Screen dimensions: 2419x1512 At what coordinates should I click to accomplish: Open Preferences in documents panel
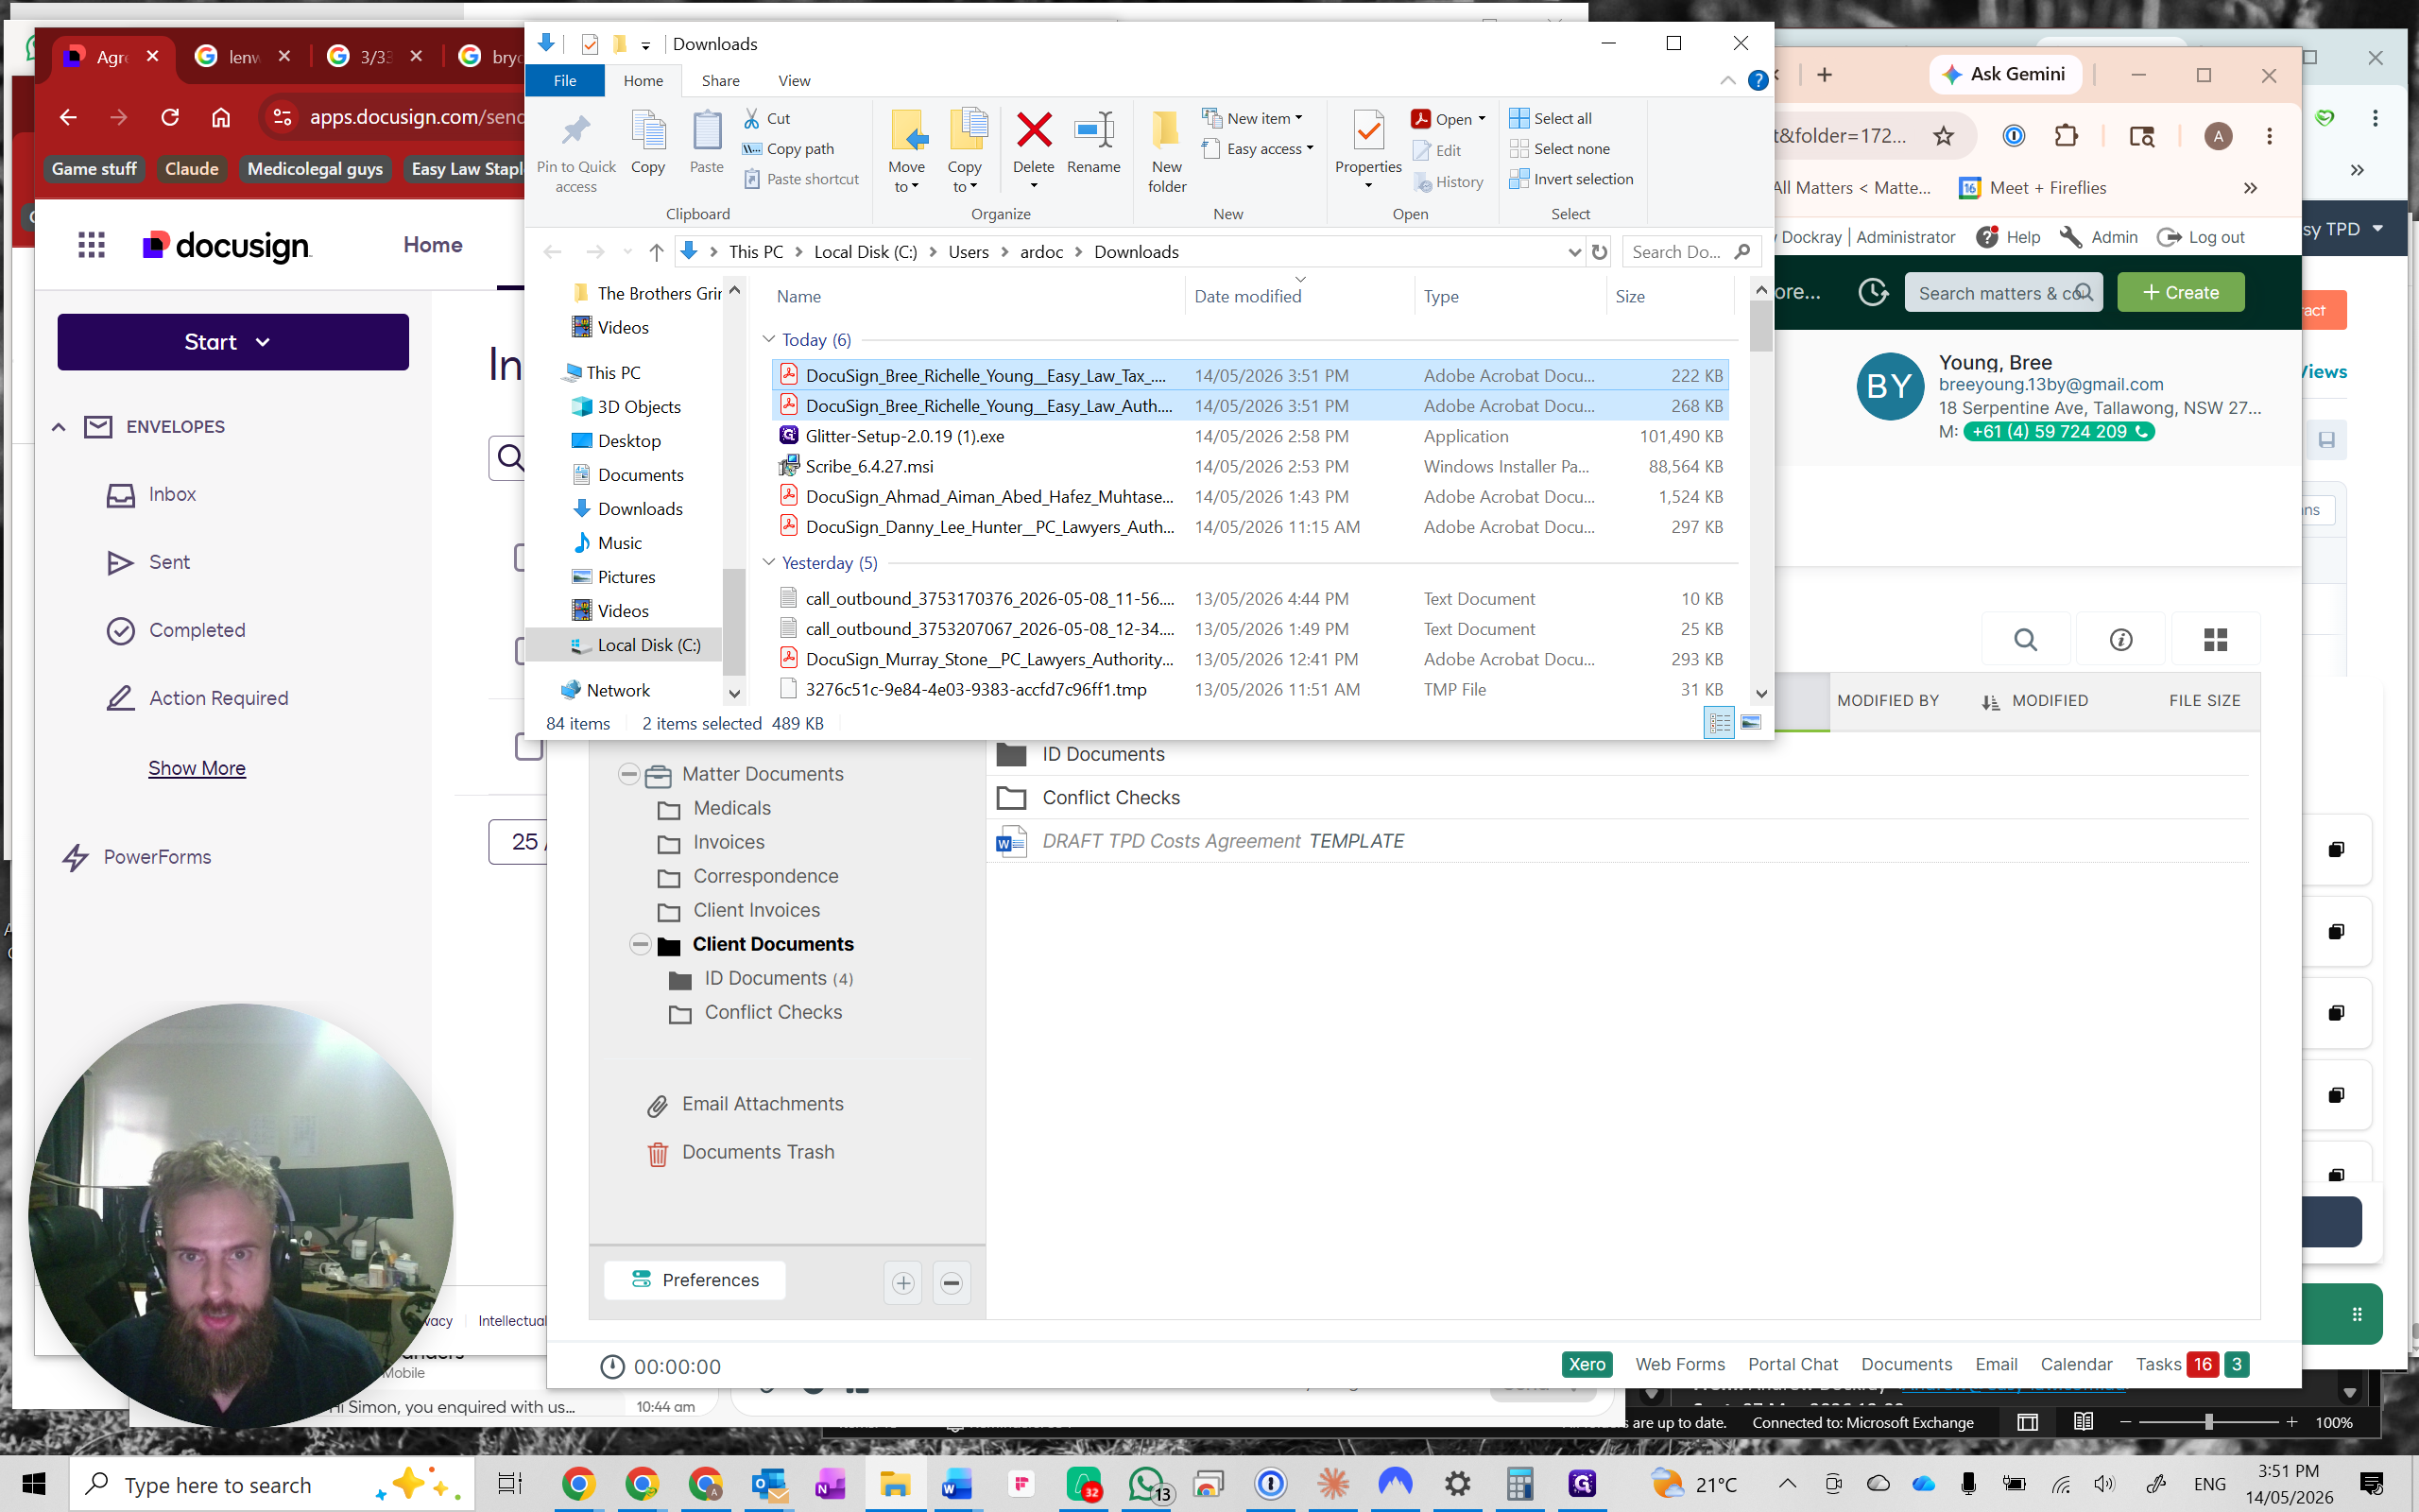695,1280
